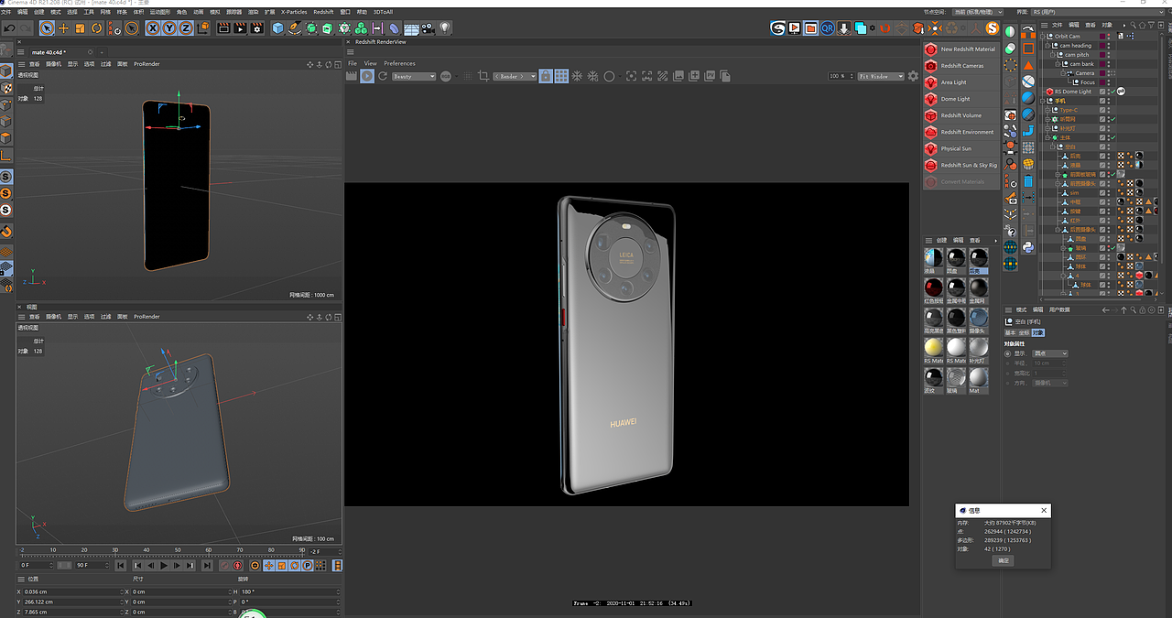Start IPR play button in RenderView

pos(367,76)
